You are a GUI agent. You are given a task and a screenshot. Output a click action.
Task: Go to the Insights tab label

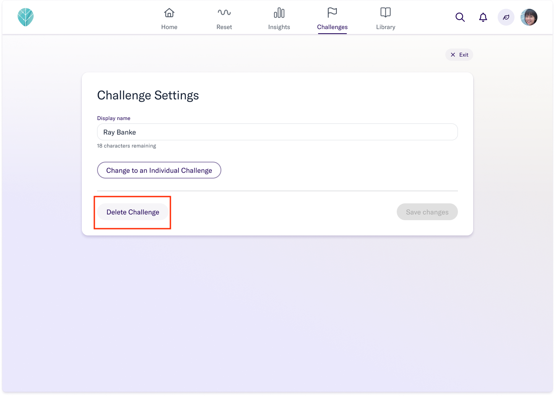279,27
